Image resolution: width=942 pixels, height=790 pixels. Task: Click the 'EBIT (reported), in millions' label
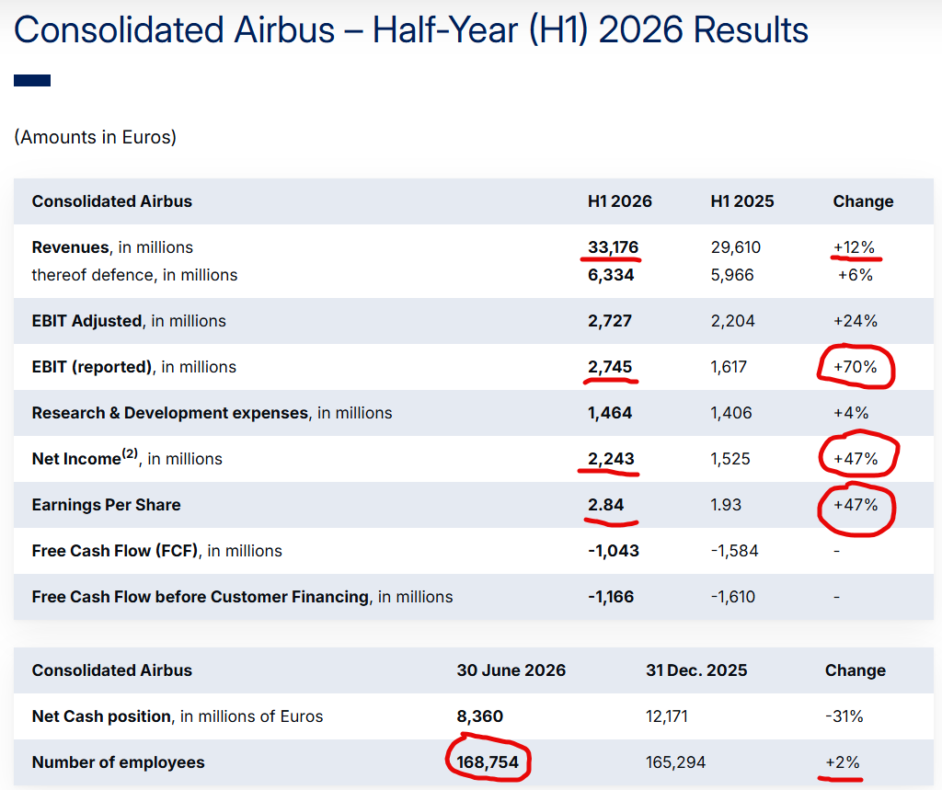(134, 367)
